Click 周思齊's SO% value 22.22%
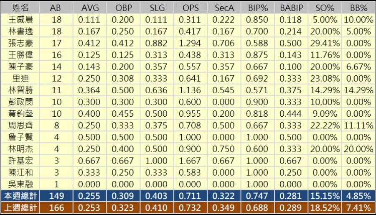This screenshot has width=376, height=215. click(324, 125)
